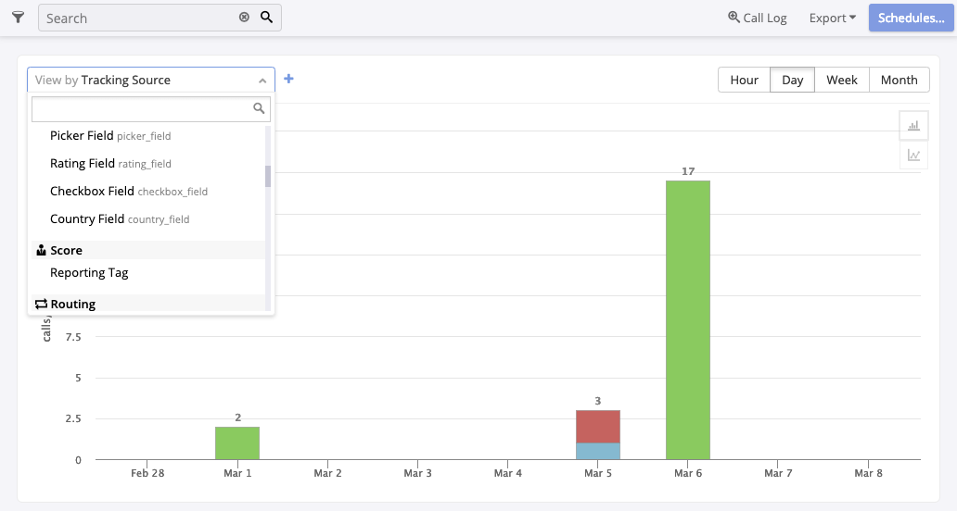Clear the search box with the X icon
Viewport: 957px width, 511px height.
[244, 18]
